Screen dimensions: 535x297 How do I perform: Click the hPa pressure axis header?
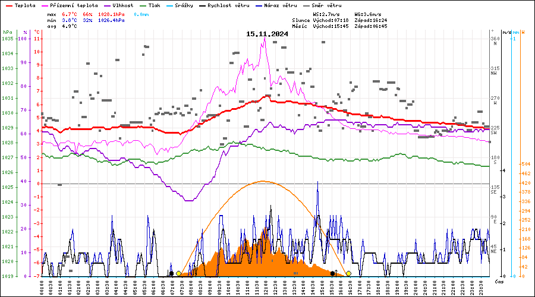[7, 32]
